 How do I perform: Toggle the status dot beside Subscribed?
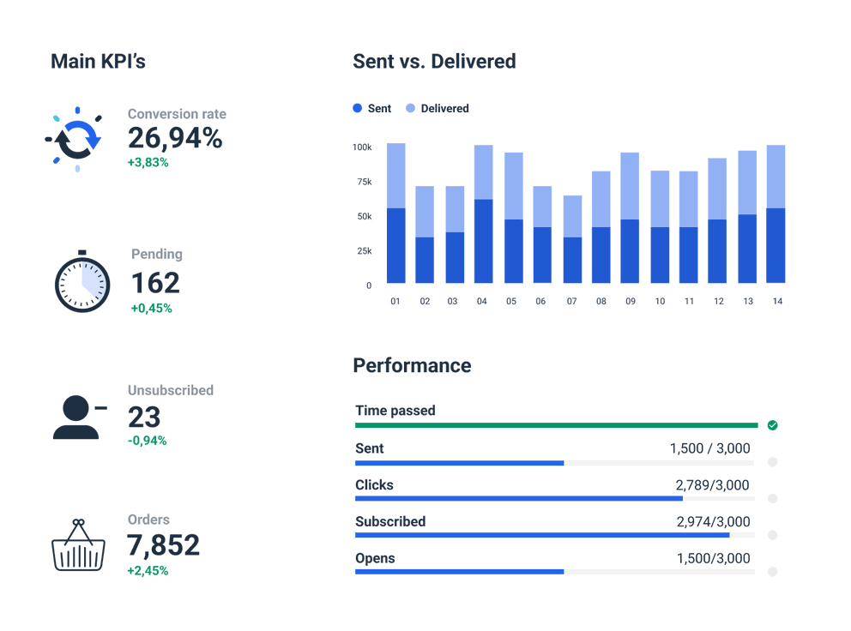[773, 534]
